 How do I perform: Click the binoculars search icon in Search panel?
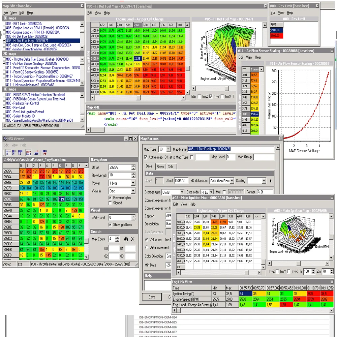click(126, 239)
